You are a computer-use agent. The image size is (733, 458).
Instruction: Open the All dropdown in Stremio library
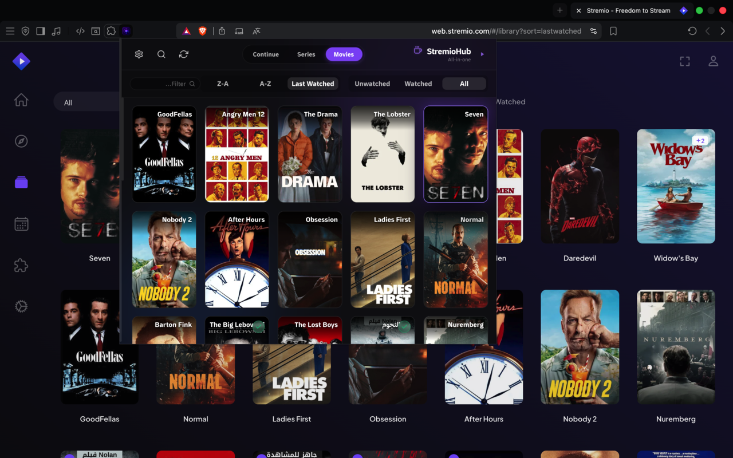[86, 102]
